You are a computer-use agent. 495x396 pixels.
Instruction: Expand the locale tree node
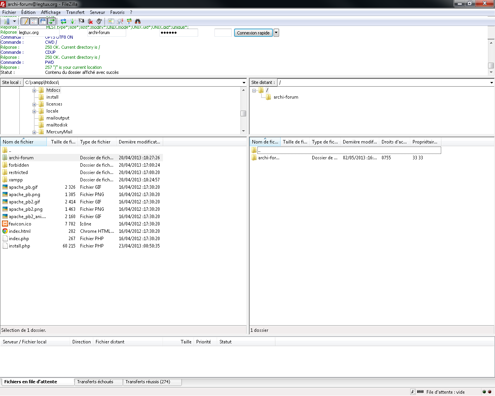[34, 111]
